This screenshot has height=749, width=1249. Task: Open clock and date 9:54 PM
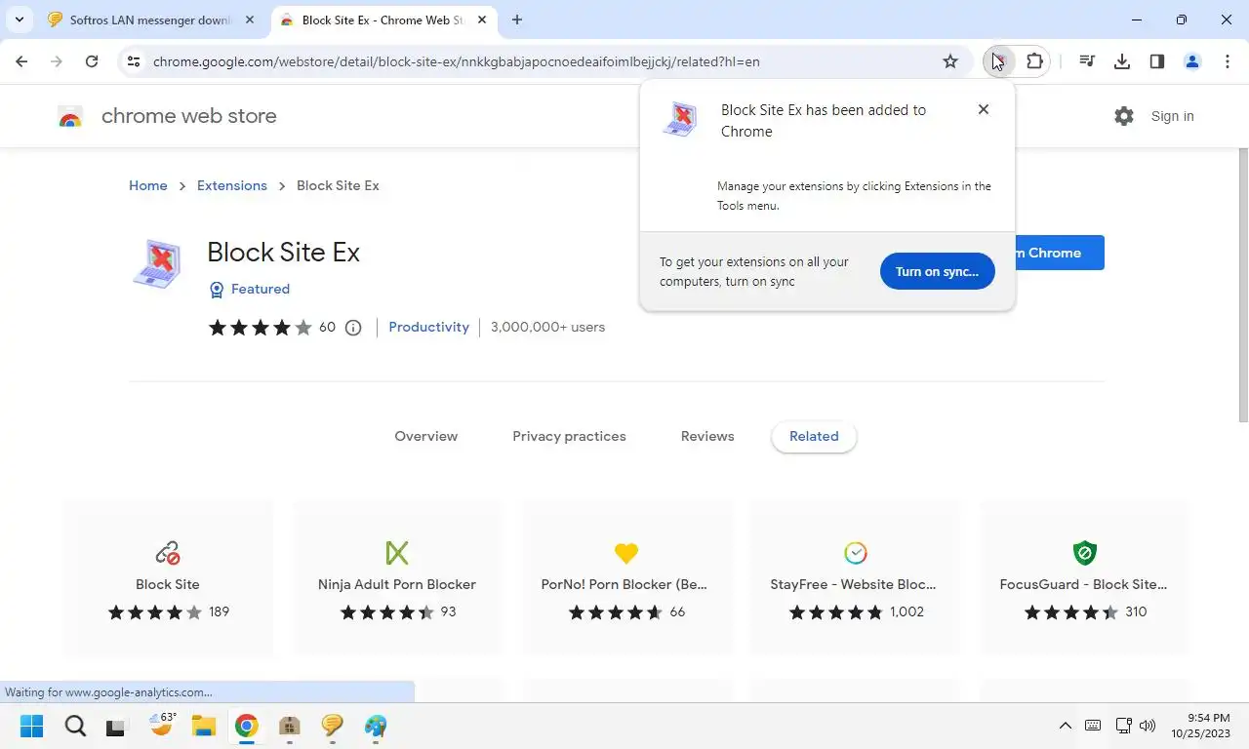pos(1201,726)
